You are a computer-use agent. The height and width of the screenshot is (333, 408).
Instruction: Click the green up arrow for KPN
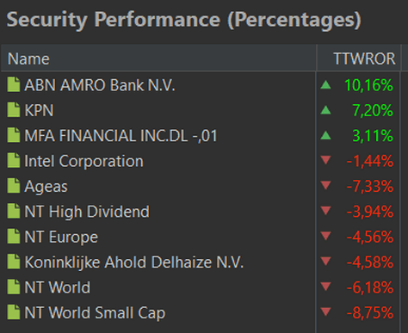pyautogui.click(x=325, y=110)
